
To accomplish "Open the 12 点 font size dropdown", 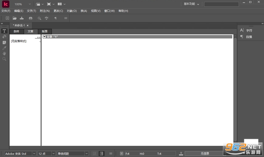I will 53,153.
